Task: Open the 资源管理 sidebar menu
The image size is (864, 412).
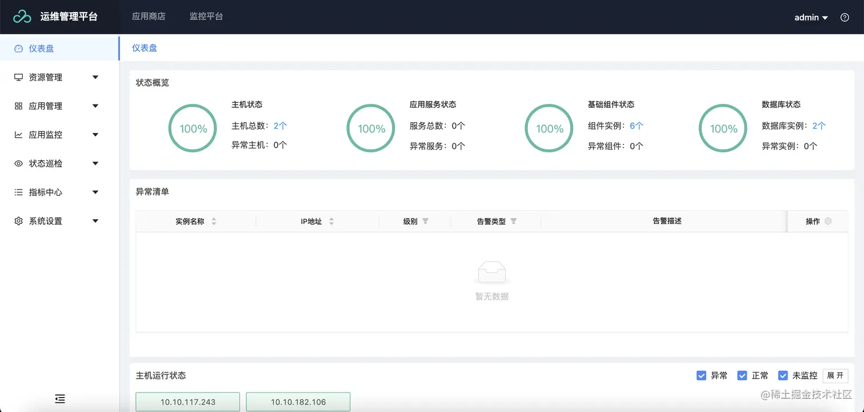Action: tap(59, 78)
